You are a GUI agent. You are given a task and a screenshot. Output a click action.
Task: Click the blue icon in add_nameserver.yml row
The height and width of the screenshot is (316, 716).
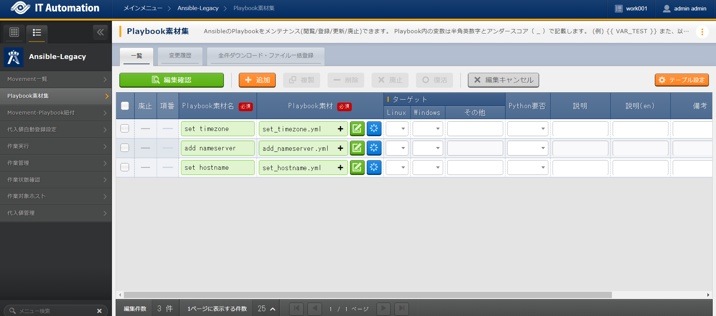click(x=374, y=148)
